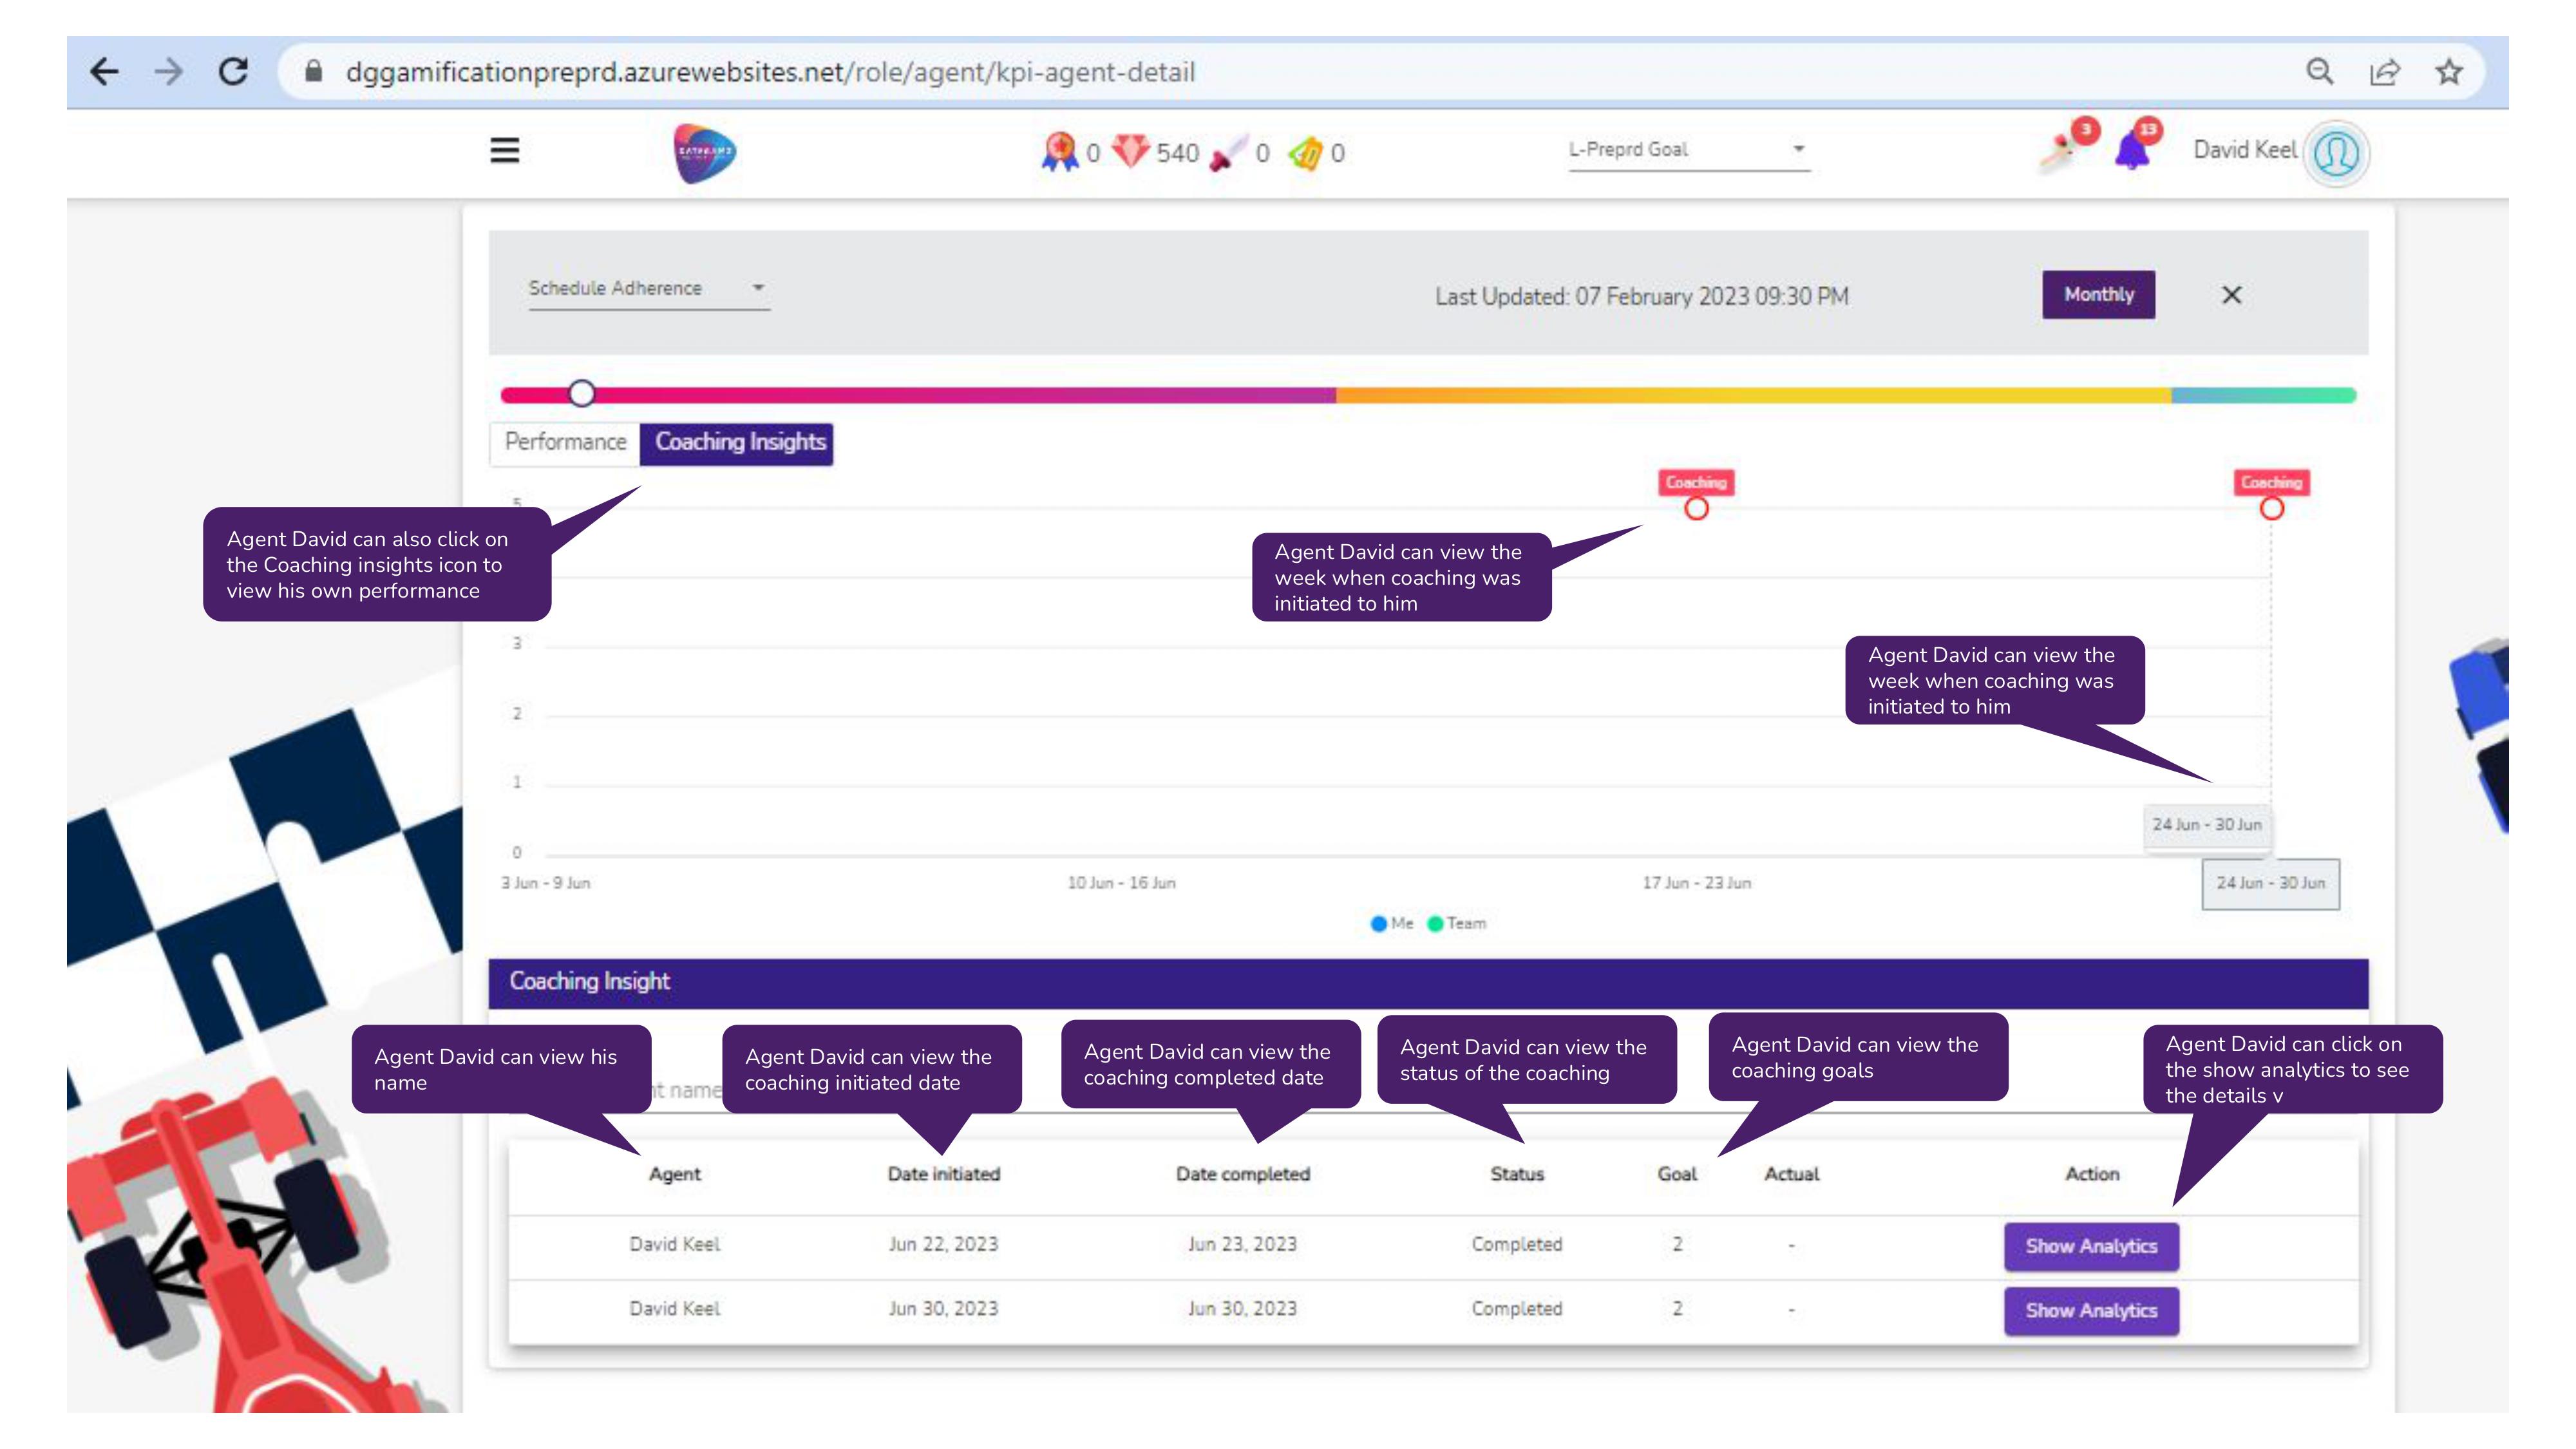The height and width of the screenshot is (1449, 2576).
Task: Open the hamburger navigation menu
Action: 504,150
